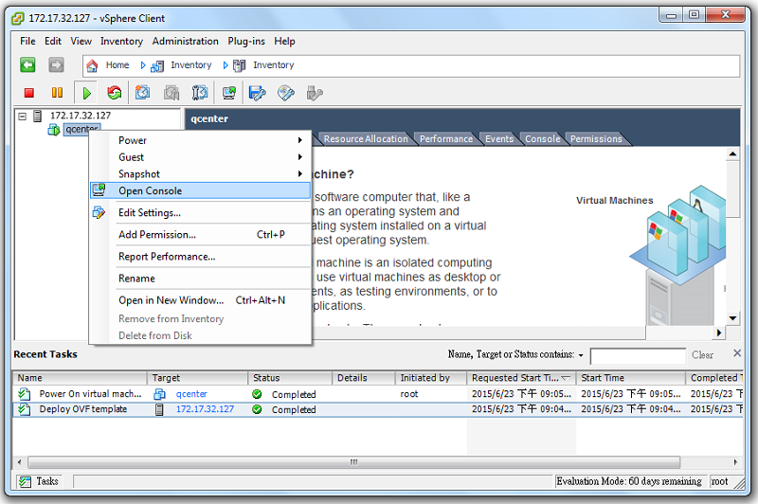The height and width of the screenshot is (504, 758).
Task: Click the first Inventory breadcrumb icon
Action: click(x=157, y=65)
